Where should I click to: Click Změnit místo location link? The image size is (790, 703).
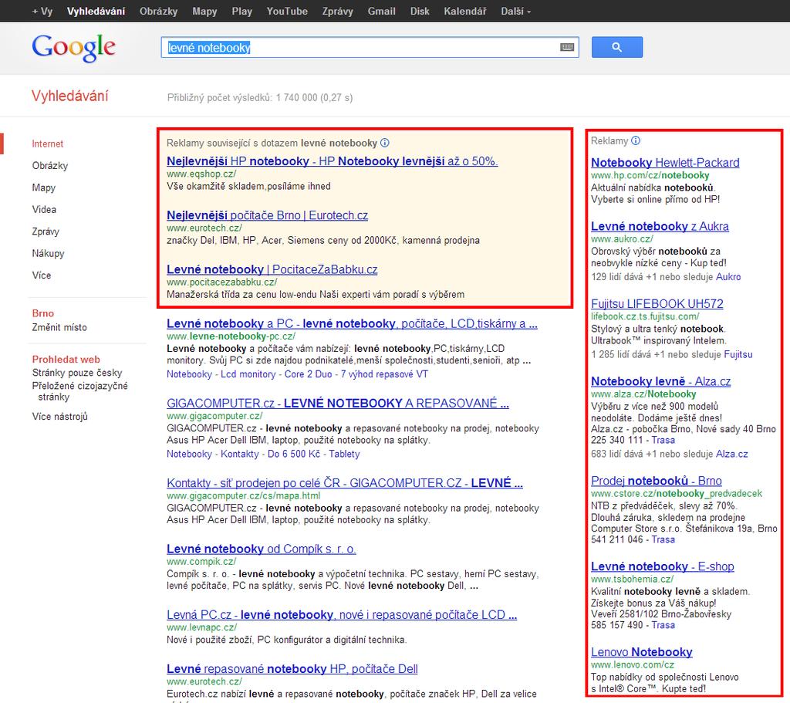pos(59,327)
